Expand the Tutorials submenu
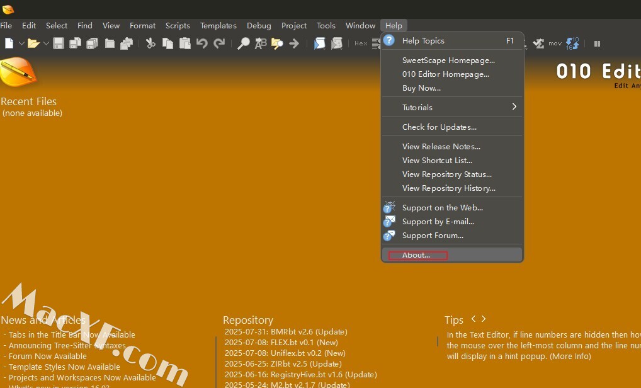Screen dimensions: 641x388 coord(452,107)
